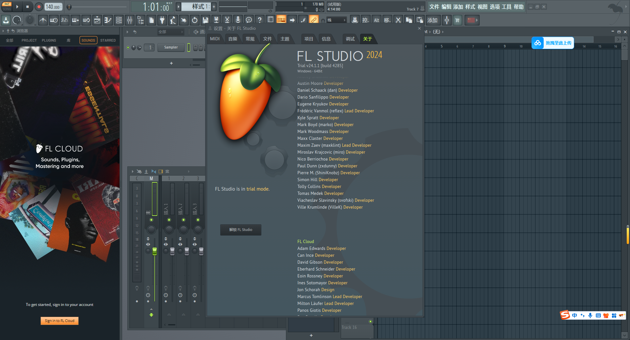
Task: Click the save project floppy icon
Action: [x=206, y=20]
